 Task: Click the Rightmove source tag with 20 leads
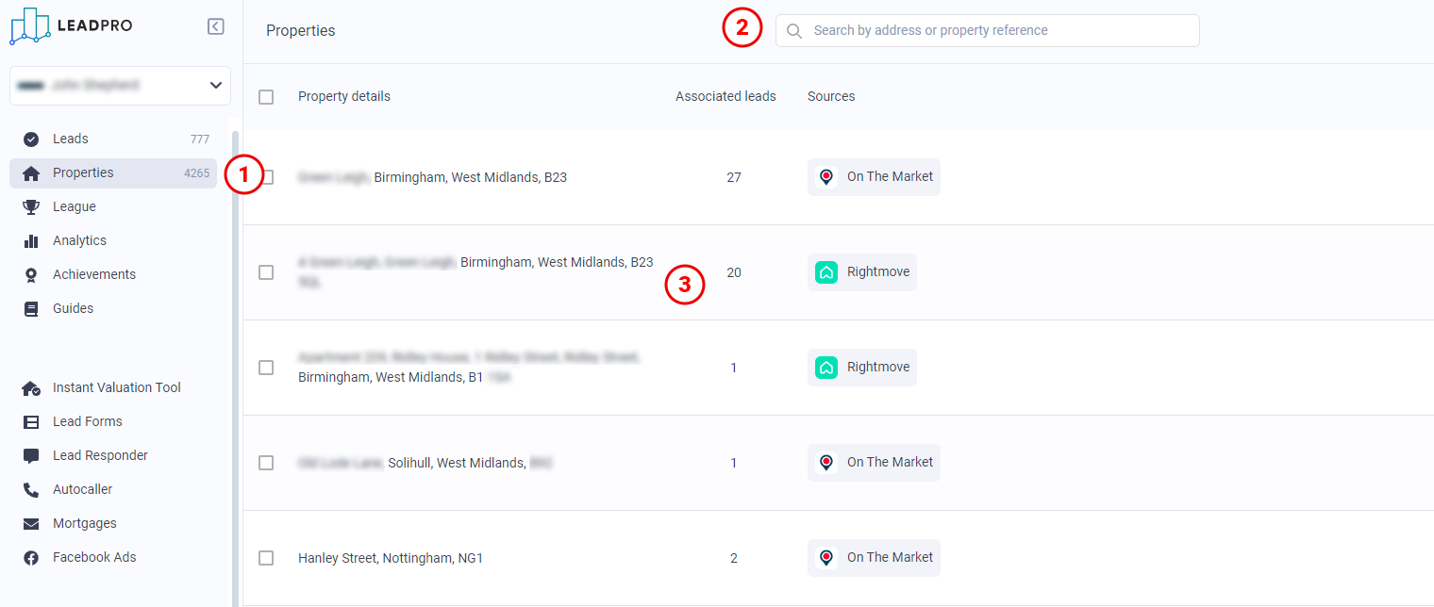(x=862, y=272)
